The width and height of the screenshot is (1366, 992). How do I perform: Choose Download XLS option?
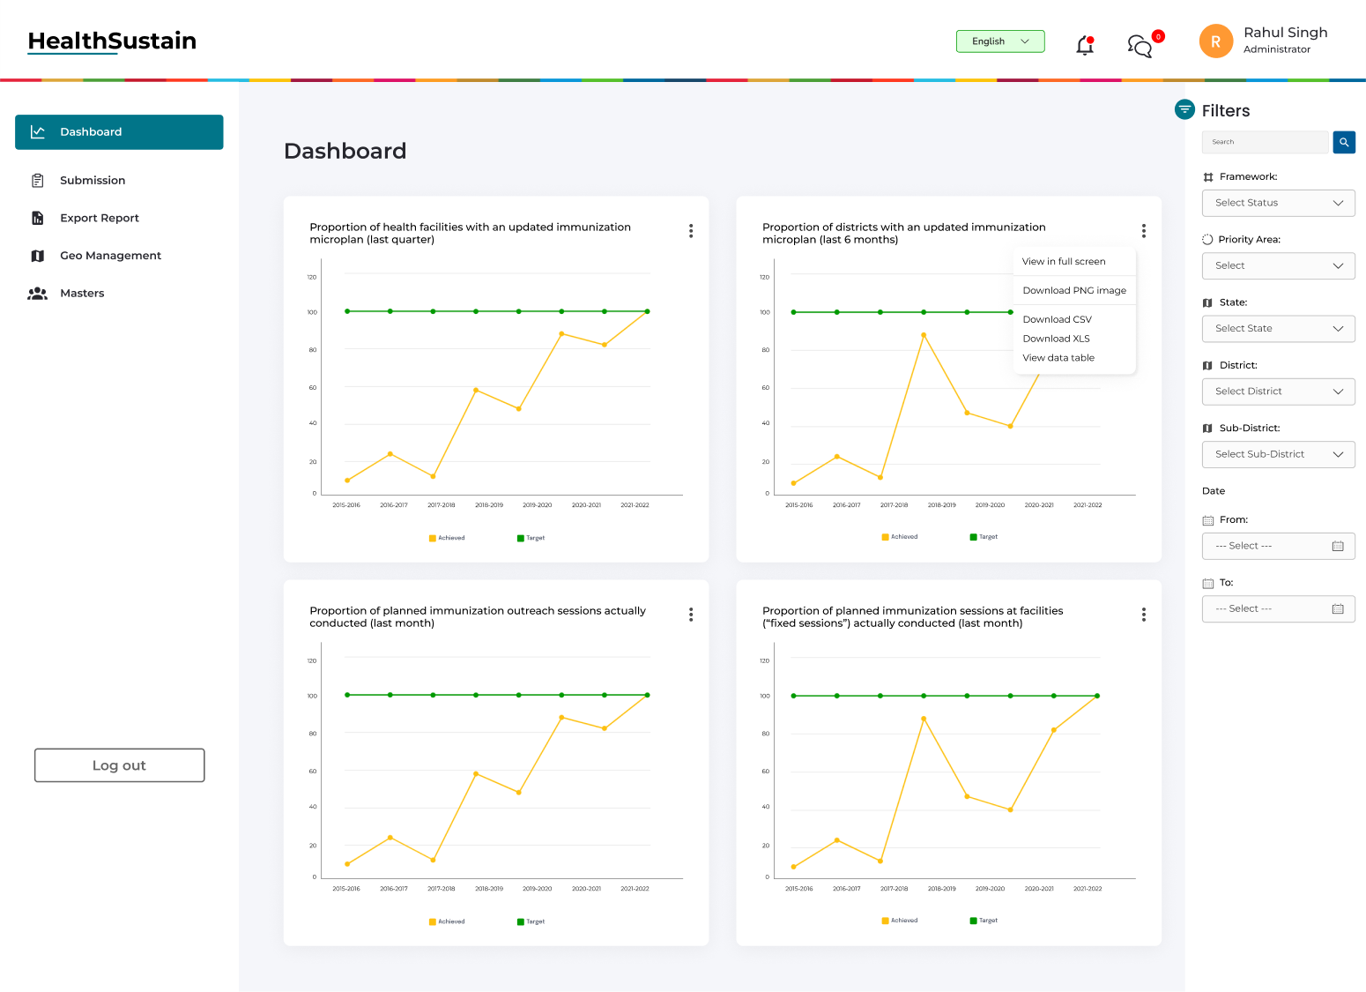coord(1056,339)
